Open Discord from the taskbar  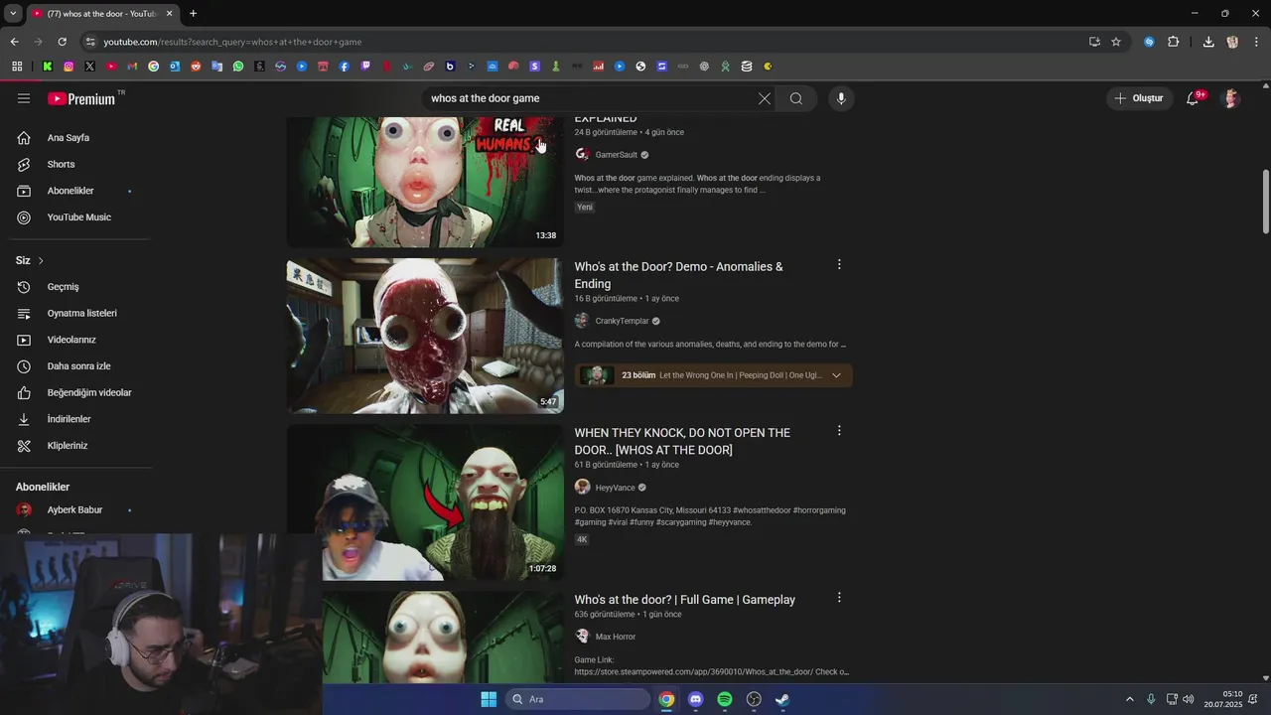click(x=696, y=699)
